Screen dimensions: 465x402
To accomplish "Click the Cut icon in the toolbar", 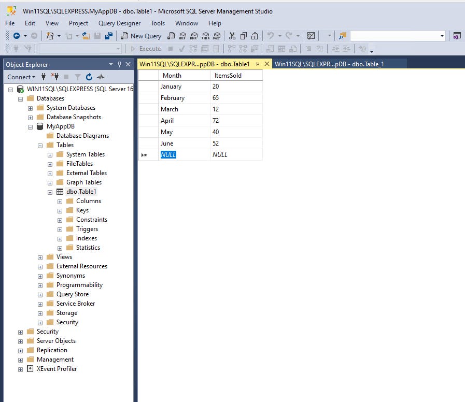I will [233, 36].
